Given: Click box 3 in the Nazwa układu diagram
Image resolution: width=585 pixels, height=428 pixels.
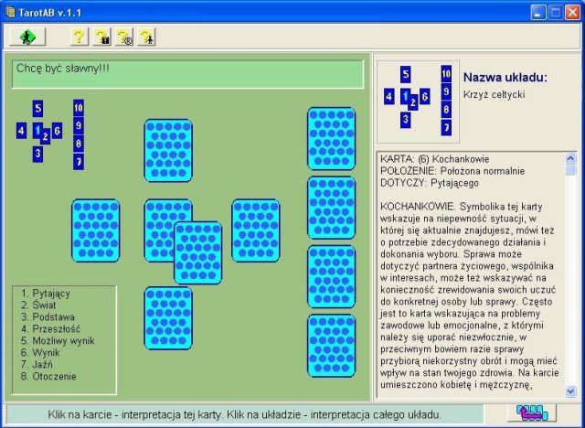Looking at the screenshot, I should point(406,120).
